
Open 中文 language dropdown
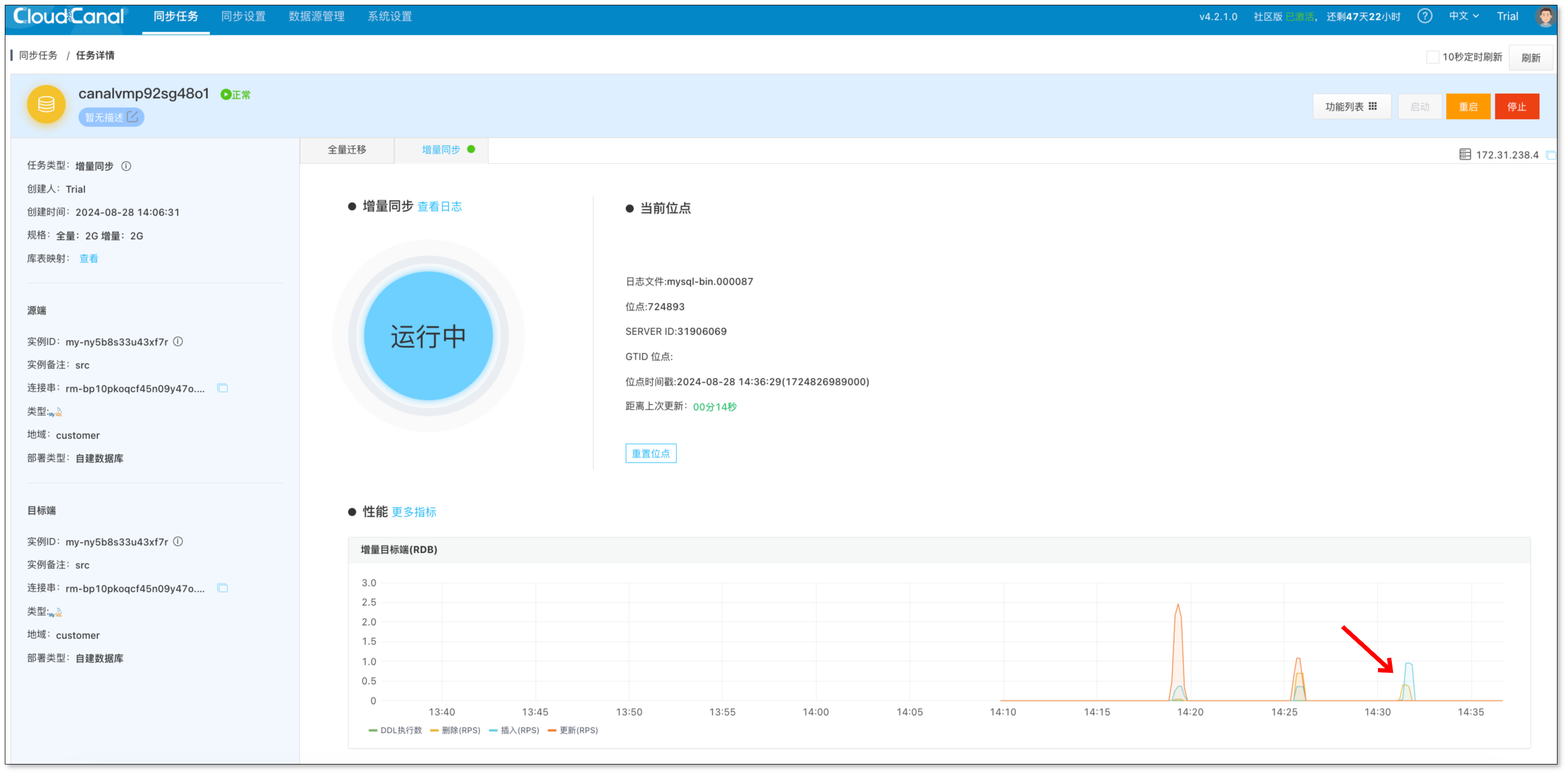1463,17
